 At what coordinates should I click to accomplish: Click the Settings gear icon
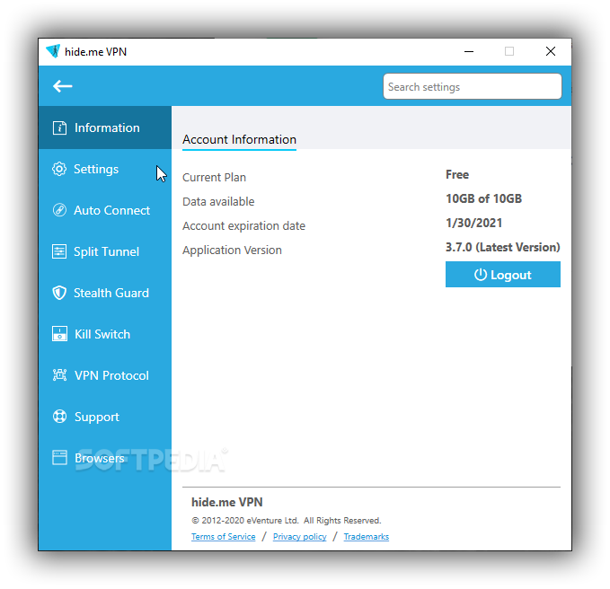[x=59, y=169]
